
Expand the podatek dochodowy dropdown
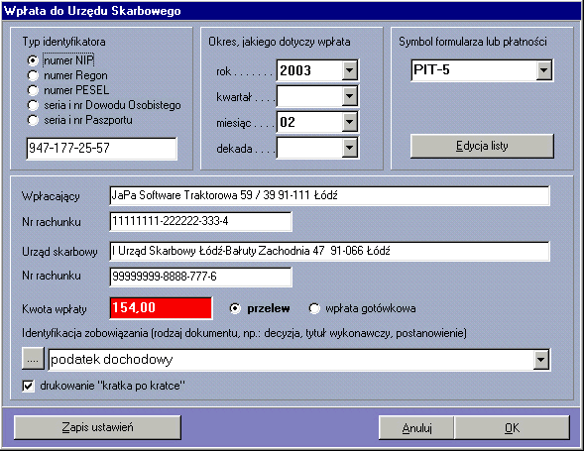pyautogui.click(x=540, y=360)
